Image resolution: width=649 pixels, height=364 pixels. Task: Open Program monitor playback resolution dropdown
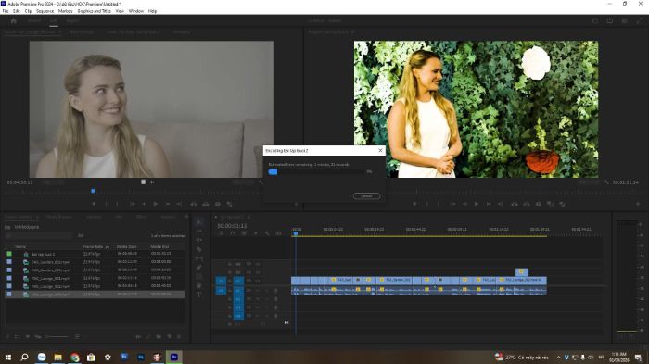coord(590,182)
